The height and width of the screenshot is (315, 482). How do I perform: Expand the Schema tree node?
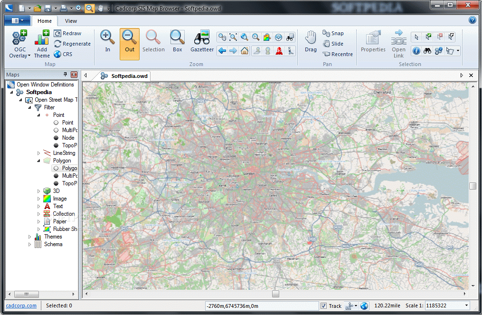coord(29,244)
